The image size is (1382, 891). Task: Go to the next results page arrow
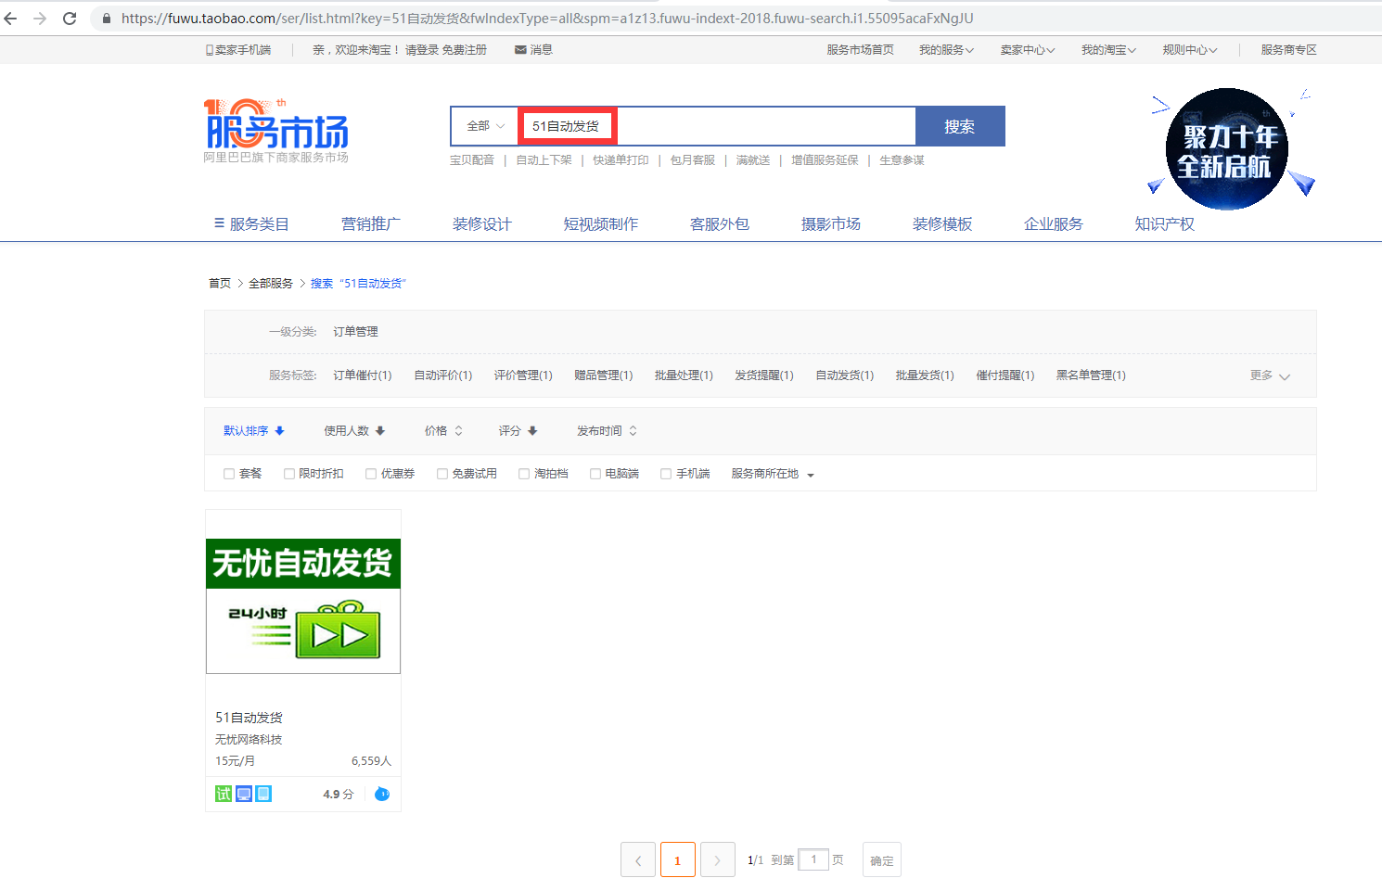pyautogui.click(x=718, y=859)
